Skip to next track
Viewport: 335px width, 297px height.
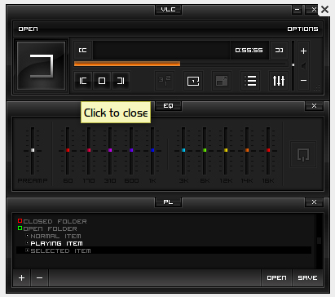pos(121,81)
